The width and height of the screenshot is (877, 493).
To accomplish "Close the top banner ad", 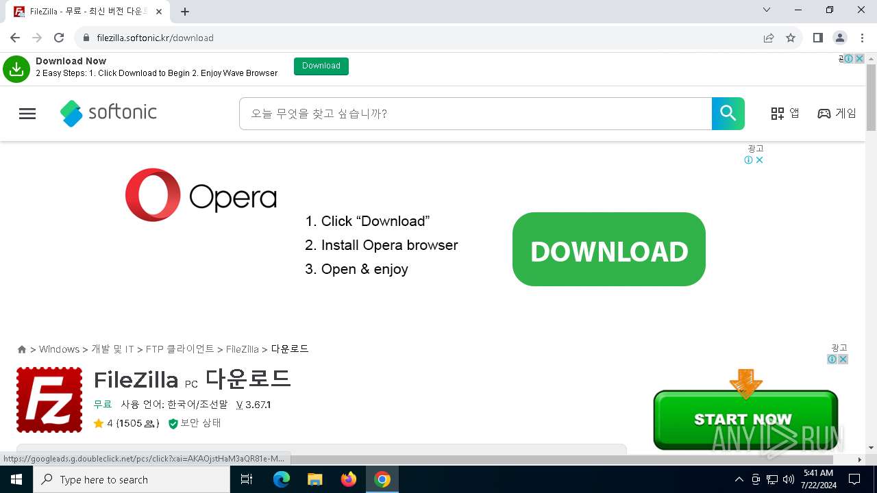I will coord(859,59).
